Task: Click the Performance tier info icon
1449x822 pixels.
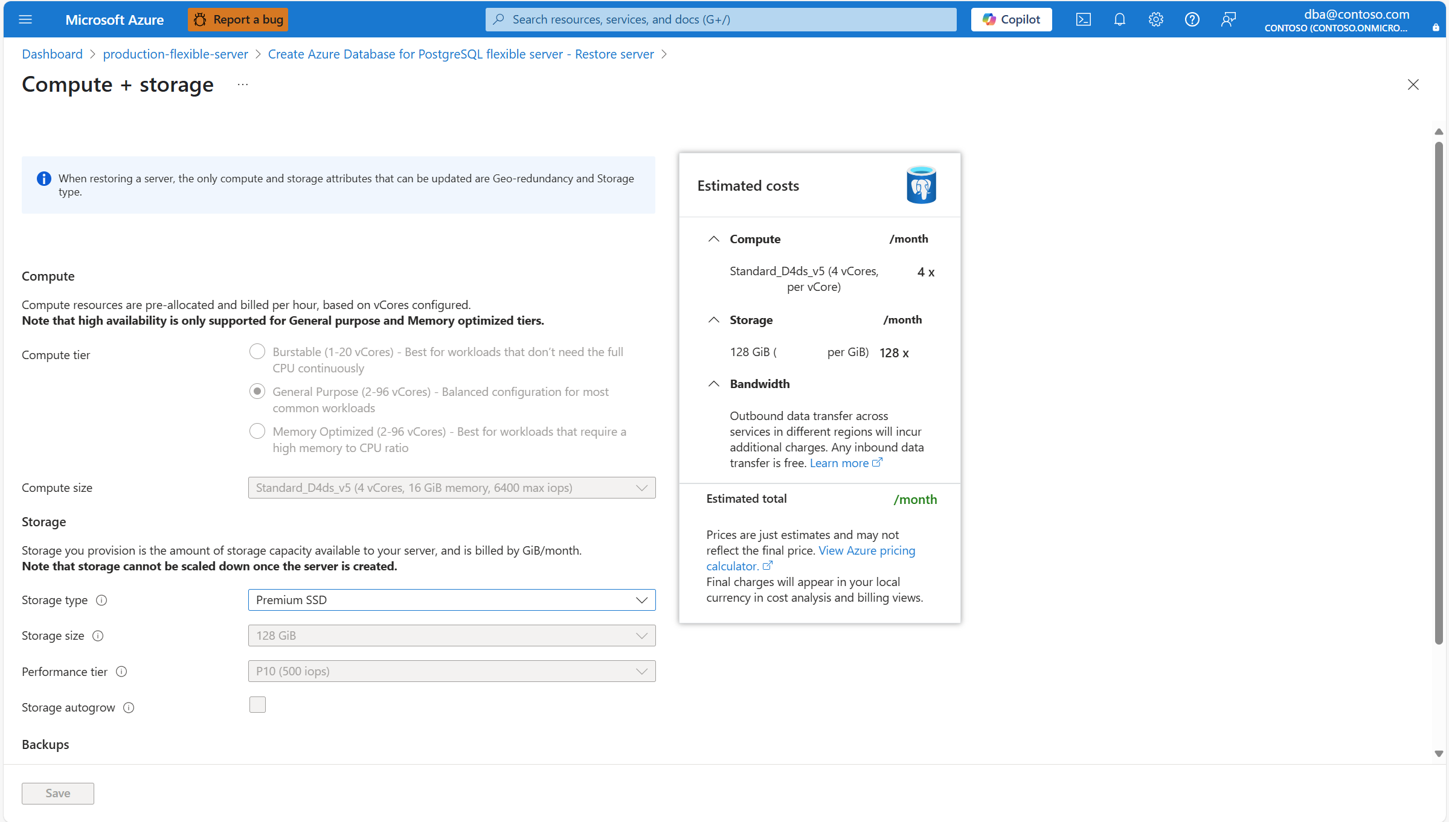Action: pos(121,672)
